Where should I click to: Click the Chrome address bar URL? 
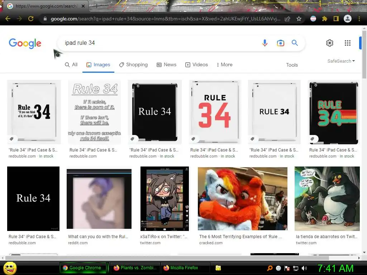click(x=165, y=19)
